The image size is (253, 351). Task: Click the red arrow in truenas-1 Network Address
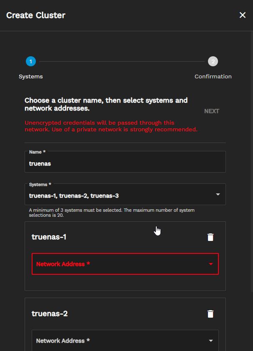(210, 264)
